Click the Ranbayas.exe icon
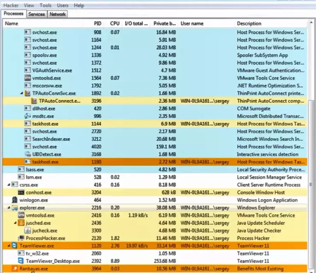This screenshot has width=316, height=273. 15,269
